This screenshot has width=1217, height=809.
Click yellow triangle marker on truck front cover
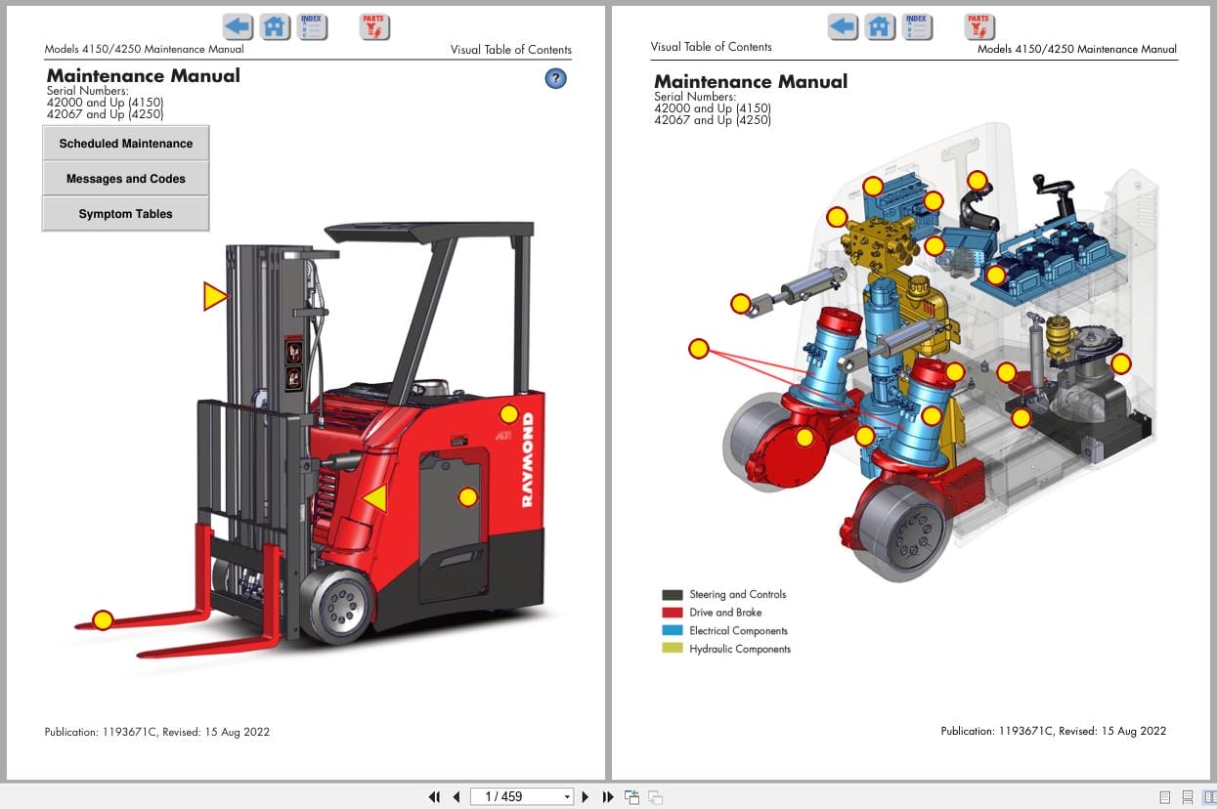[x=375, y=498]
